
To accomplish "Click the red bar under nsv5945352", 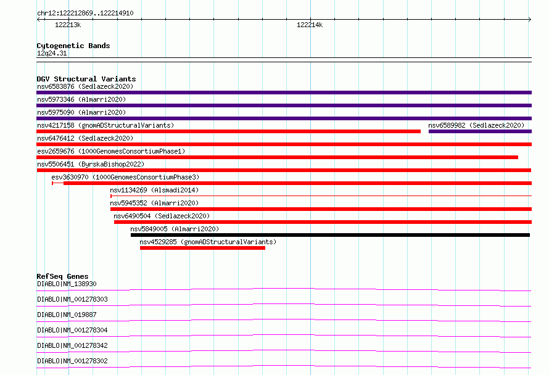I will point(321,209).
